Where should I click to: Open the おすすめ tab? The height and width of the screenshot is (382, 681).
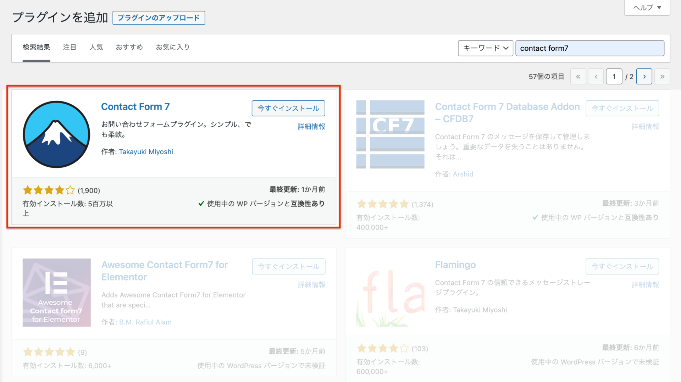[x=129, y=47]
